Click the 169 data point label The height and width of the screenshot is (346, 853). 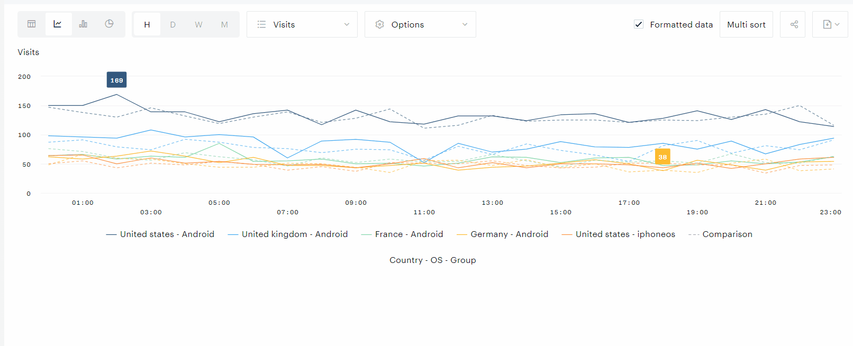click(116, 80)
